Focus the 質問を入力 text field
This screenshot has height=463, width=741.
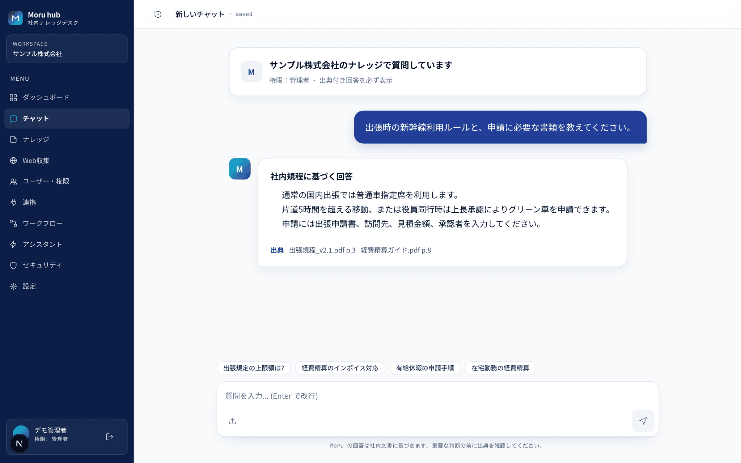click(438, 396)
